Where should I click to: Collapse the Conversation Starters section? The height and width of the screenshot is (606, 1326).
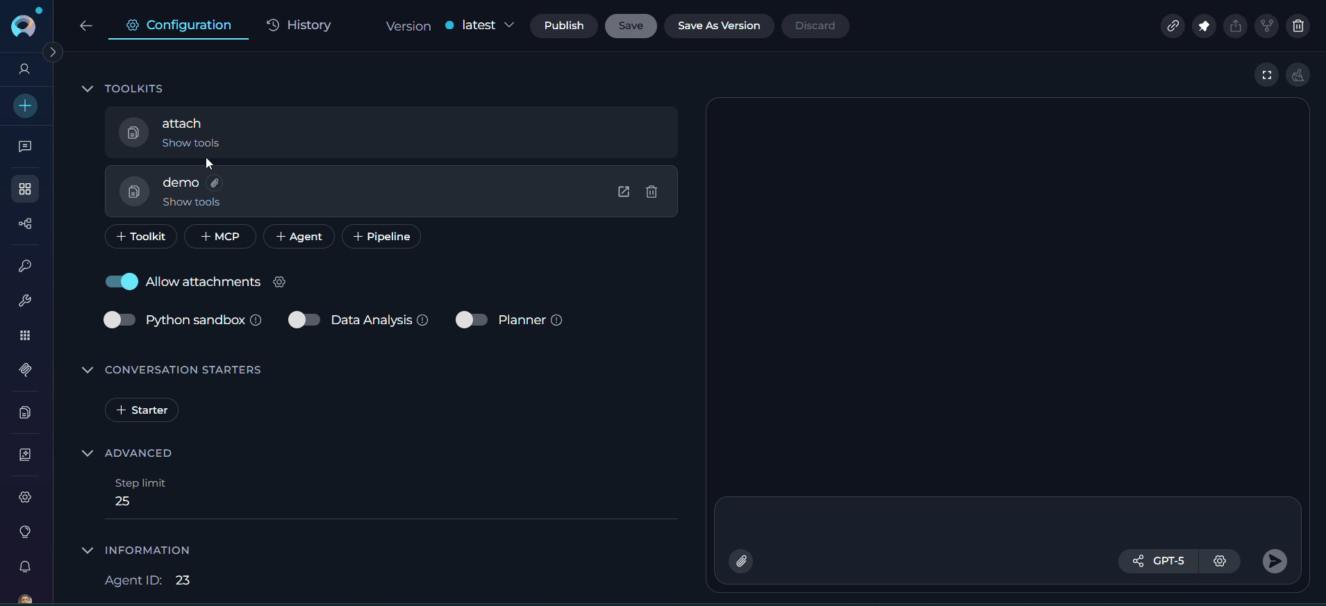pyautogui.click(x=88, y=370)
